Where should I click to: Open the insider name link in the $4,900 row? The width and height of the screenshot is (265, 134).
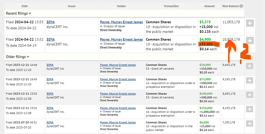(121, 40)
